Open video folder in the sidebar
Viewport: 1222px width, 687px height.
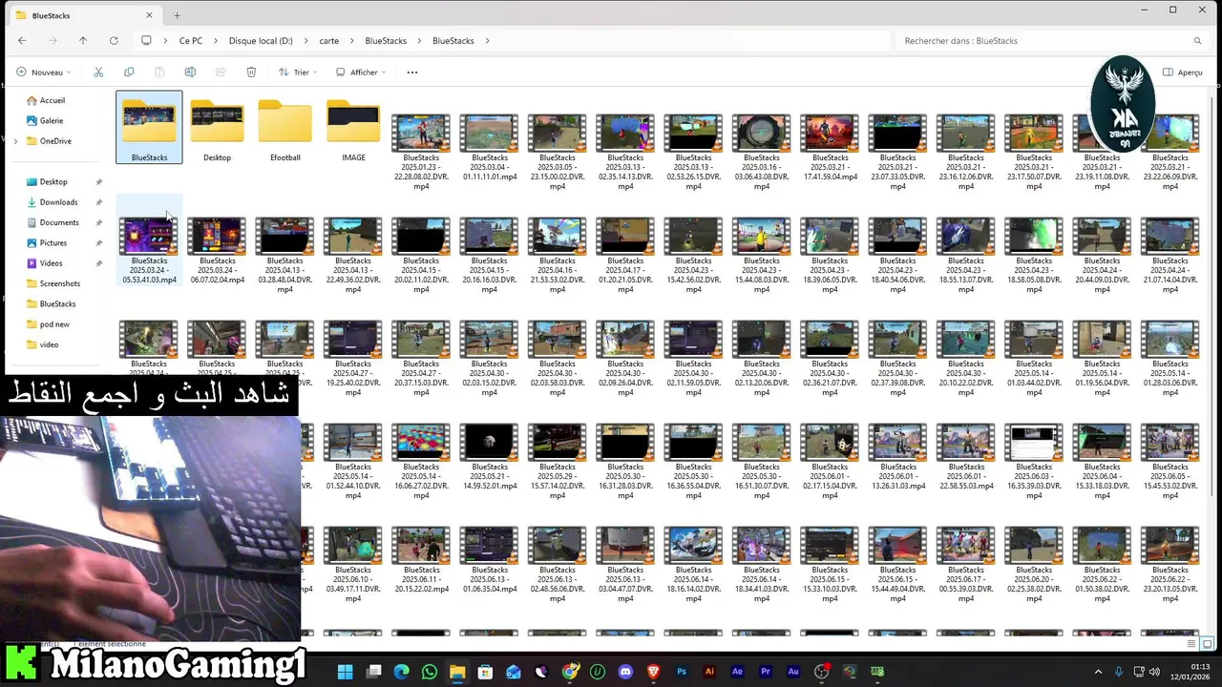[x=42, y=344]
